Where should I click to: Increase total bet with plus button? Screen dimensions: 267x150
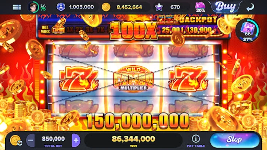[x=76, y=140]
